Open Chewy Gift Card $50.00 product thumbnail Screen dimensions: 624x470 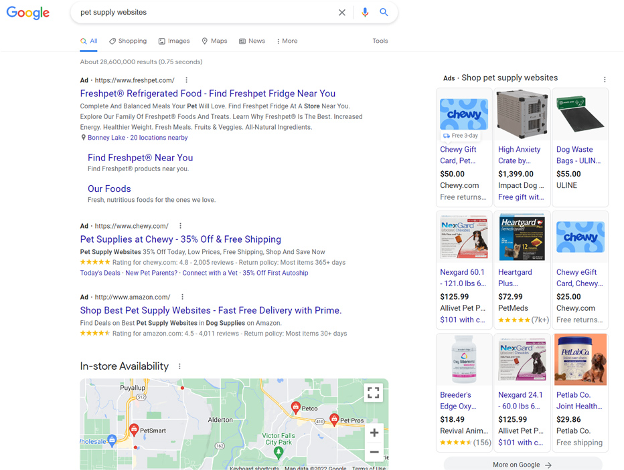(x=464, y=114)
